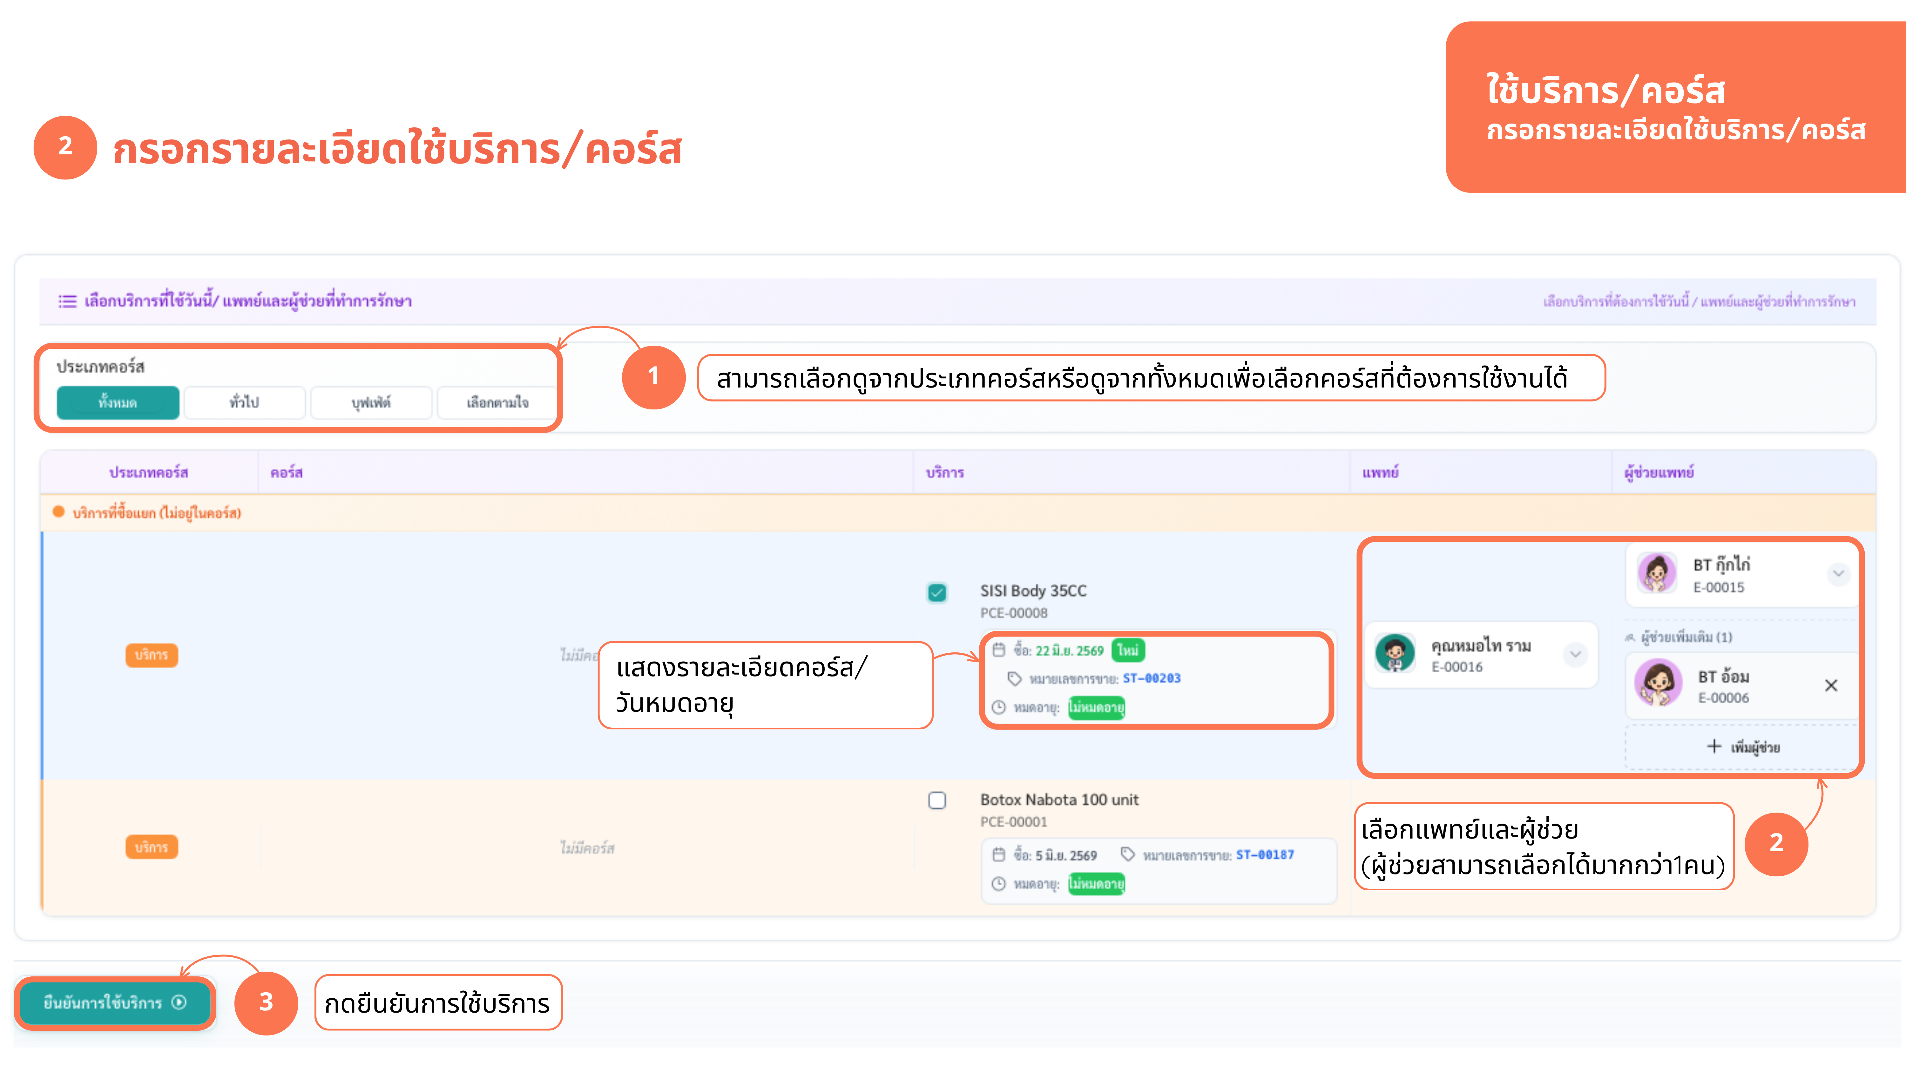The width and height of the screenshot is (1906, 1072).
Task: Expand the doctor dropdown chevron for E-00016
Action: (x=1575, y=654)
